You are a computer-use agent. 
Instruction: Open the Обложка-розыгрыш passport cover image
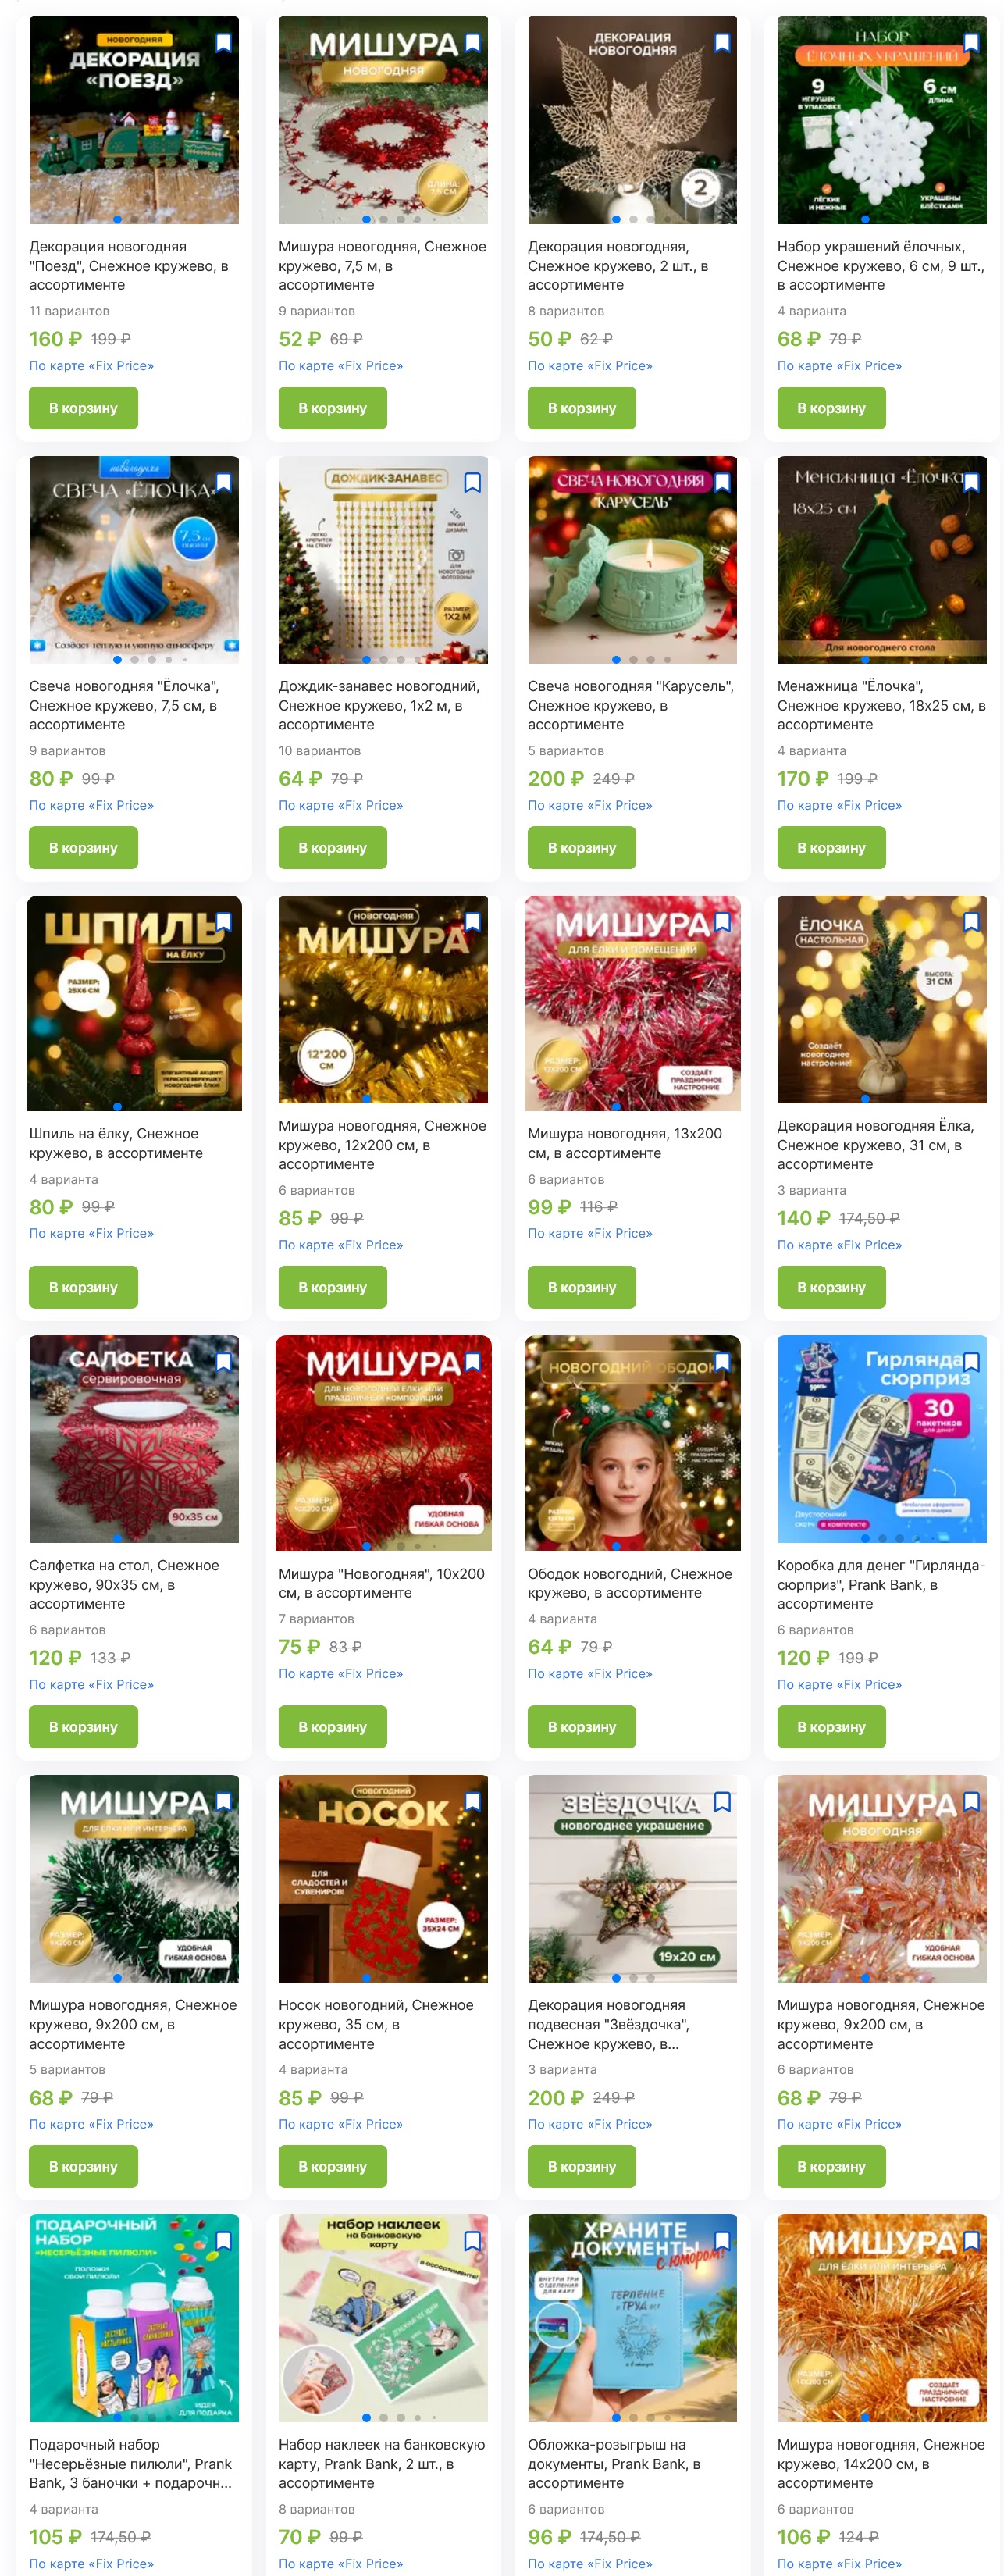(632, 2318)
